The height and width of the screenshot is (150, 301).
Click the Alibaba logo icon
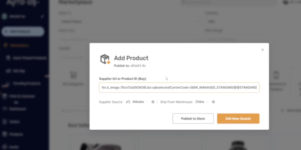point(128,102)
